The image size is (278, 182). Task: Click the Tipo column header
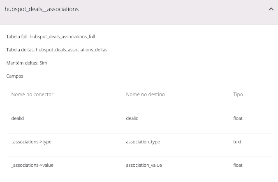pos(238,94)
